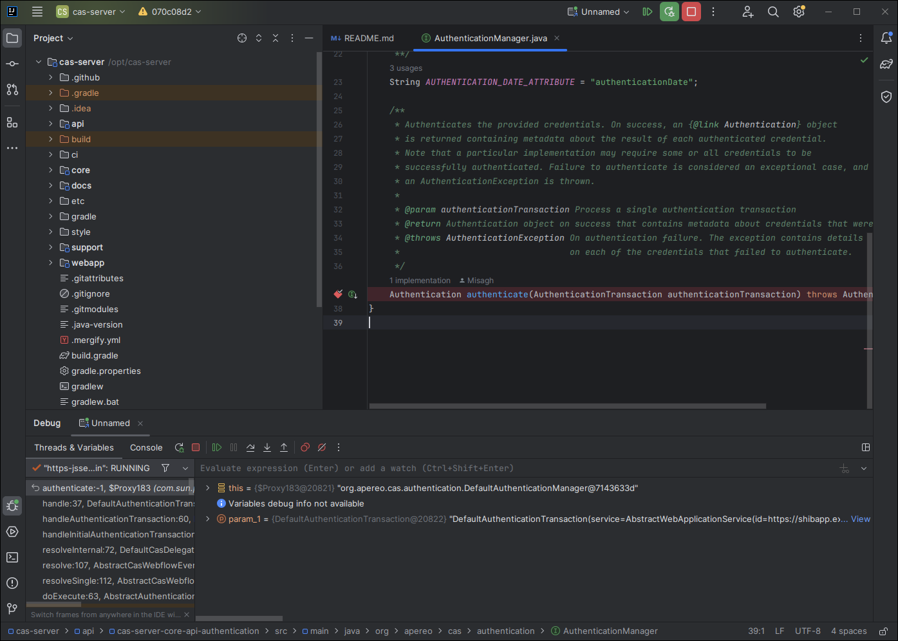Toggle breakpoint on authenticate method line
Viewport: 898px width, 641px height.
pyautogui.click(x=338, y=294)
